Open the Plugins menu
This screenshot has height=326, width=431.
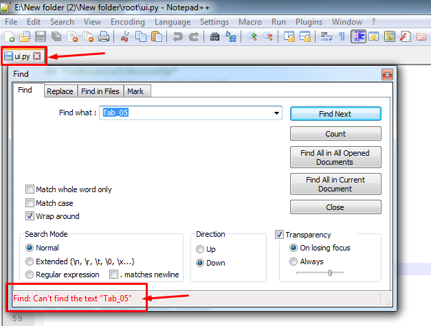(x=309, y=22)
